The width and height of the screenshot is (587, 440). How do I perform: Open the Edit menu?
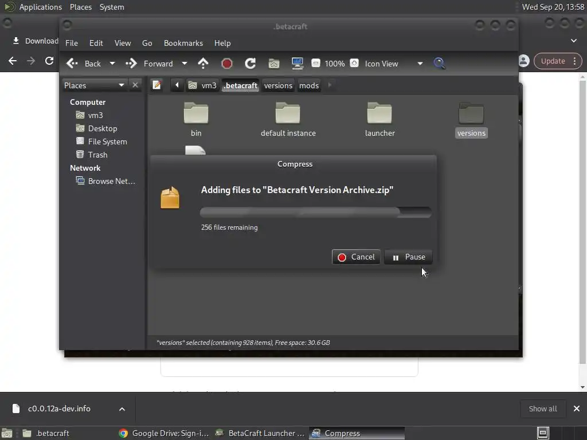96,43
